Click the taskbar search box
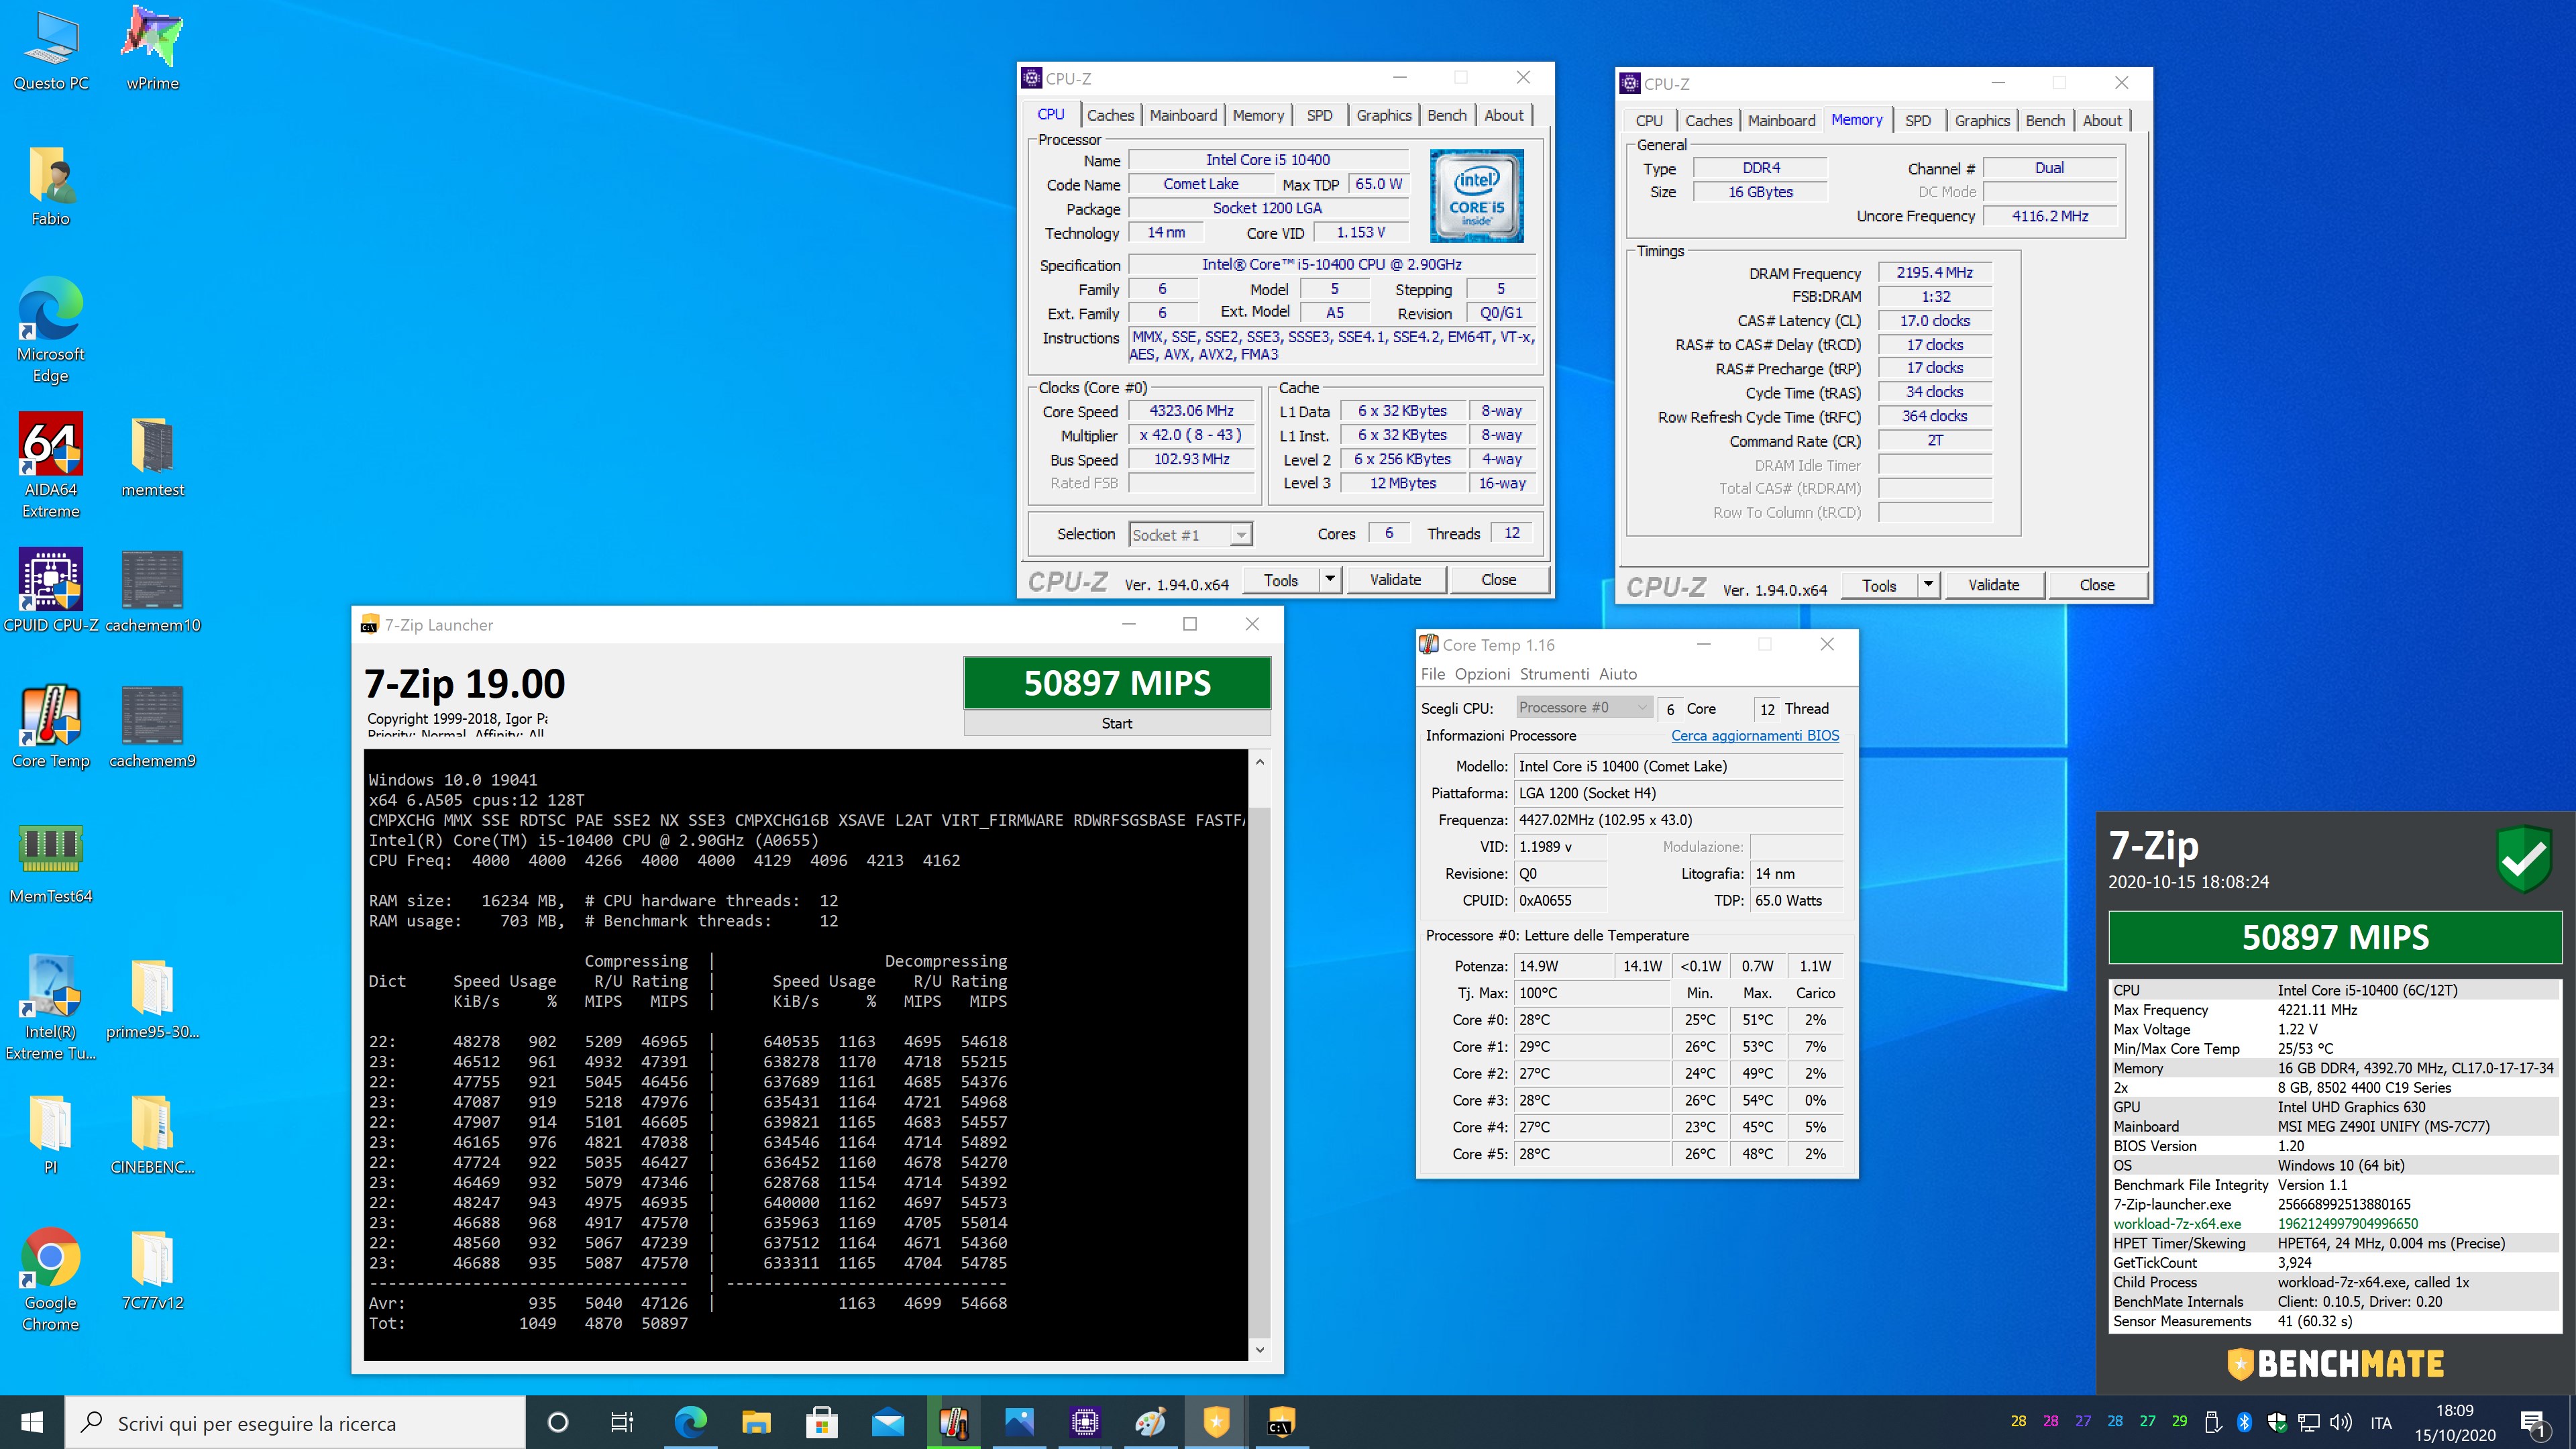This screenshot has height=1449, width=2576. 295,1422
